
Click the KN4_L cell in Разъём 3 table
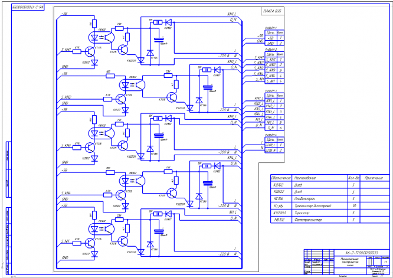271,117
